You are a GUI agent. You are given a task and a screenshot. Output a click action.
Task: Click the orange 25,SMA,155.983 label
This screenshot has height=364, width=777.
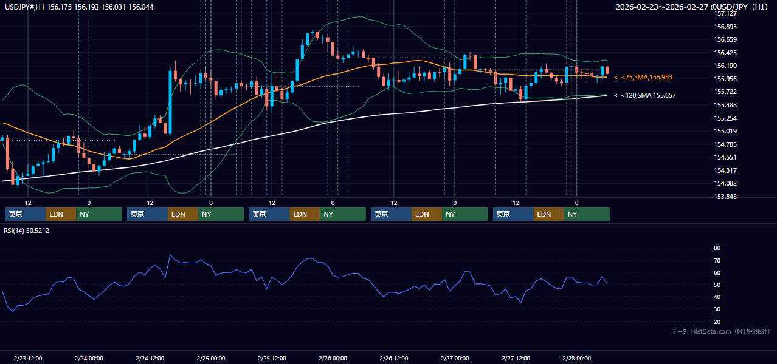[x=643, y=78]
